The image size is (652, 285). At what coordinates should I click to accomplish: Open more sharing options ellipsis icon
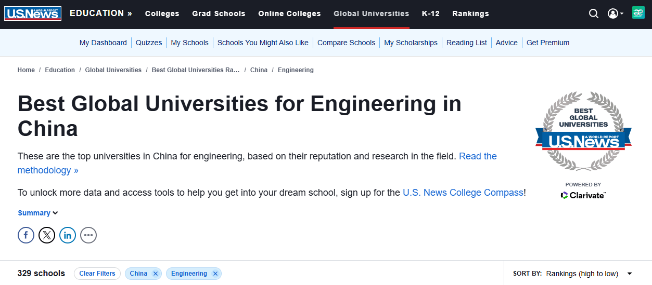pos(88,235)
